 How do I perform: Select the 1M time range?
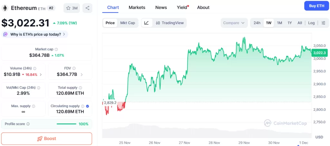(x=279, y=23)
